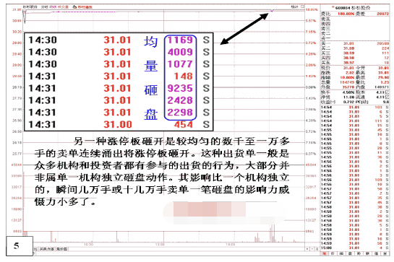Image resolution: width=394 pixels, height=262 pixels.
Task: Click the 分时 intraday label at top left
Action: pos(45,6)
